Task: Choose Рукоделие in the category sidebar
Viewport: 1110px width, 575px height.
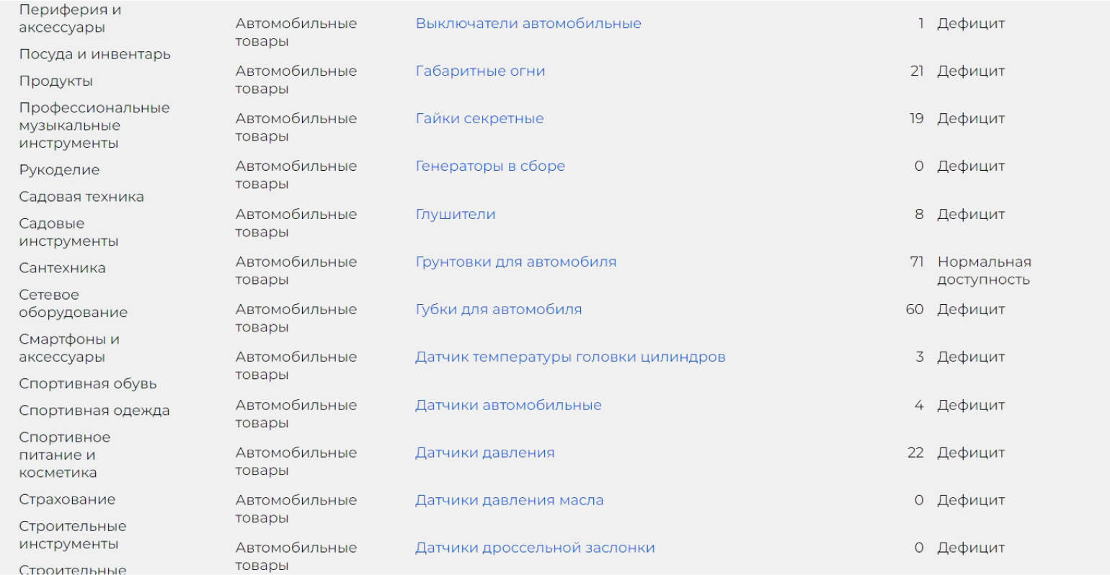Action: [x=59, y=170]
